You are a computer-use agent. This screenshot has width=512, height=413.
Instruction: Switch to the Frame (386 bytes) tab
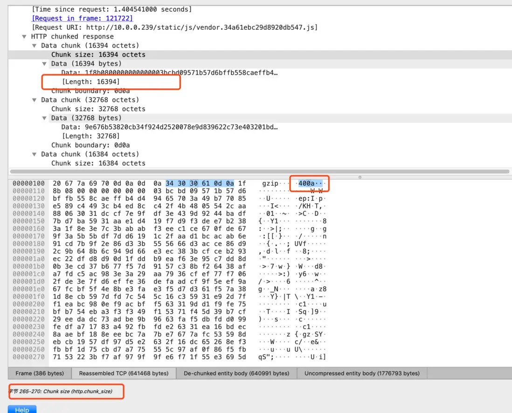(x=40, y=373)
